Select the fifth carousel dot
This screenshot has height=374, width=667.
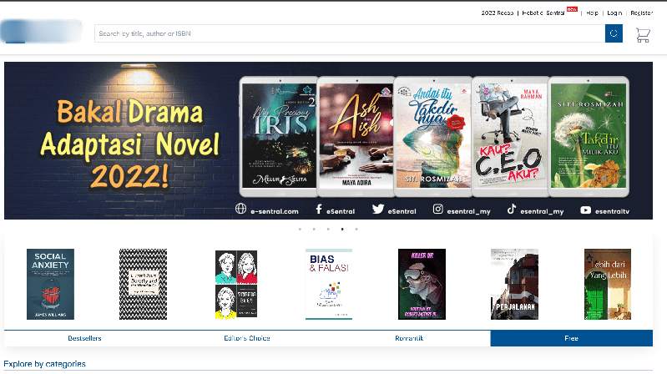pyautogui.click(x=356, y=229)
